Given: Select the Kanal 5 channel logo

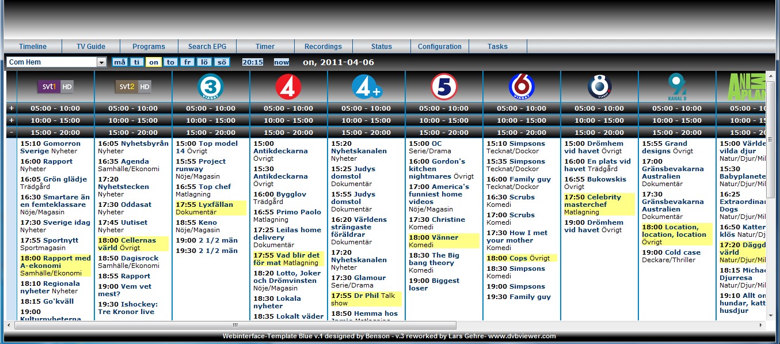Looking at the screenshot, I should [444, 87].
